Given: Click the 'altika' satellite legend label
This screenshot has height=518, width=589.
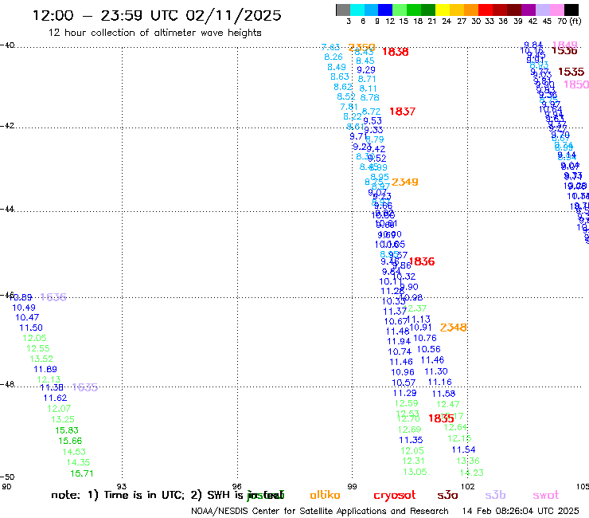Looking at the screenshot, I should point(325,495).
